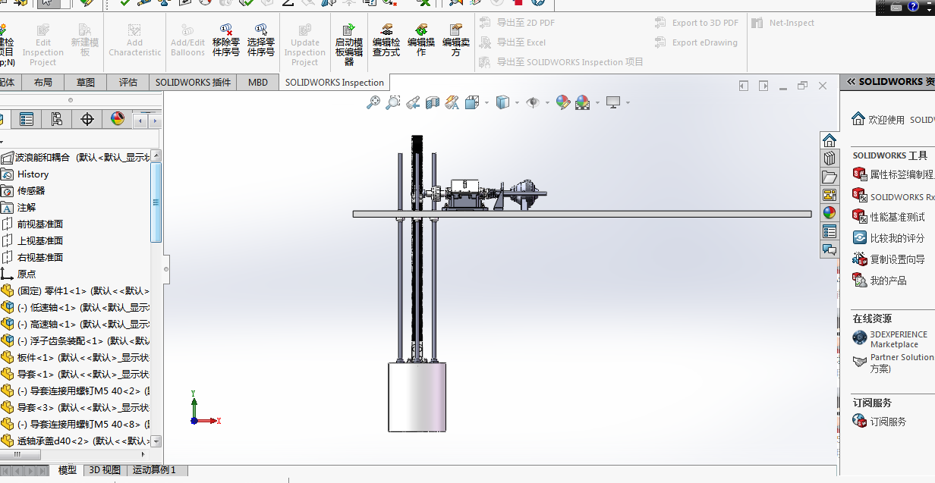Screen dimensions: 935x483
Task: Open View Orientation dropdown arrow
Action: coord(485,102)
